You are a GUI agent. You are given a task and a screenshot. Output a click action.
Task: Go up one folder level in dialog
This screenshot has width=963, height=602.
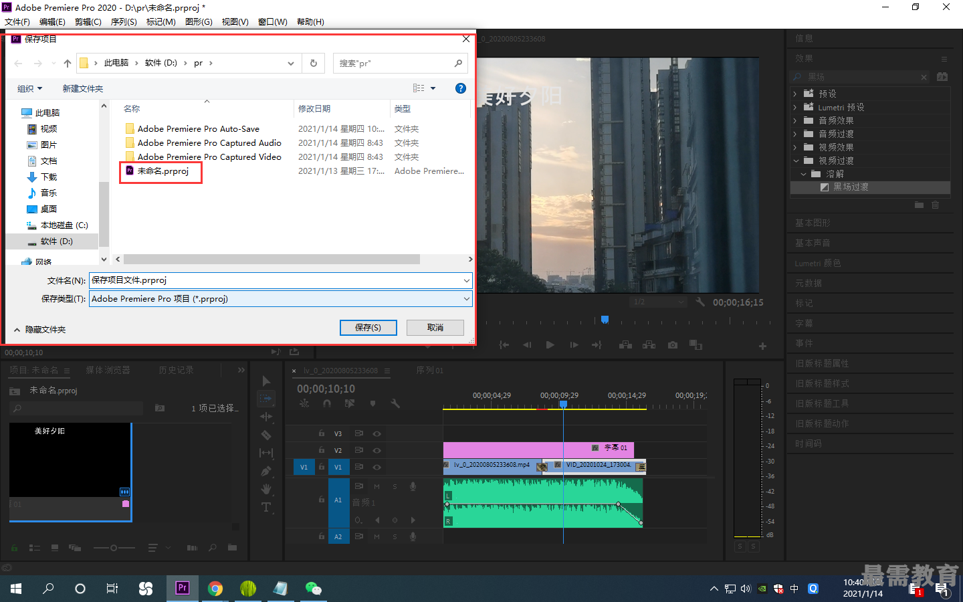(x=67, y=64)
